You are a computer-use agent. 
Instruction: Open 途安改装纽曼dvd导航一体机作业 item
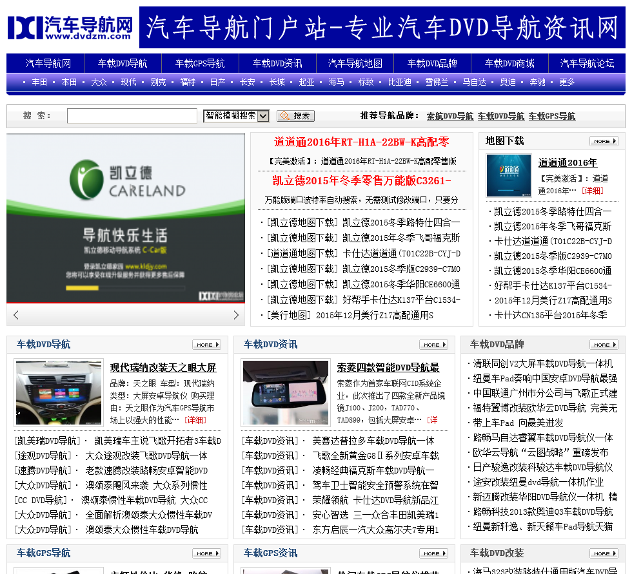click(x=538, y=483)
